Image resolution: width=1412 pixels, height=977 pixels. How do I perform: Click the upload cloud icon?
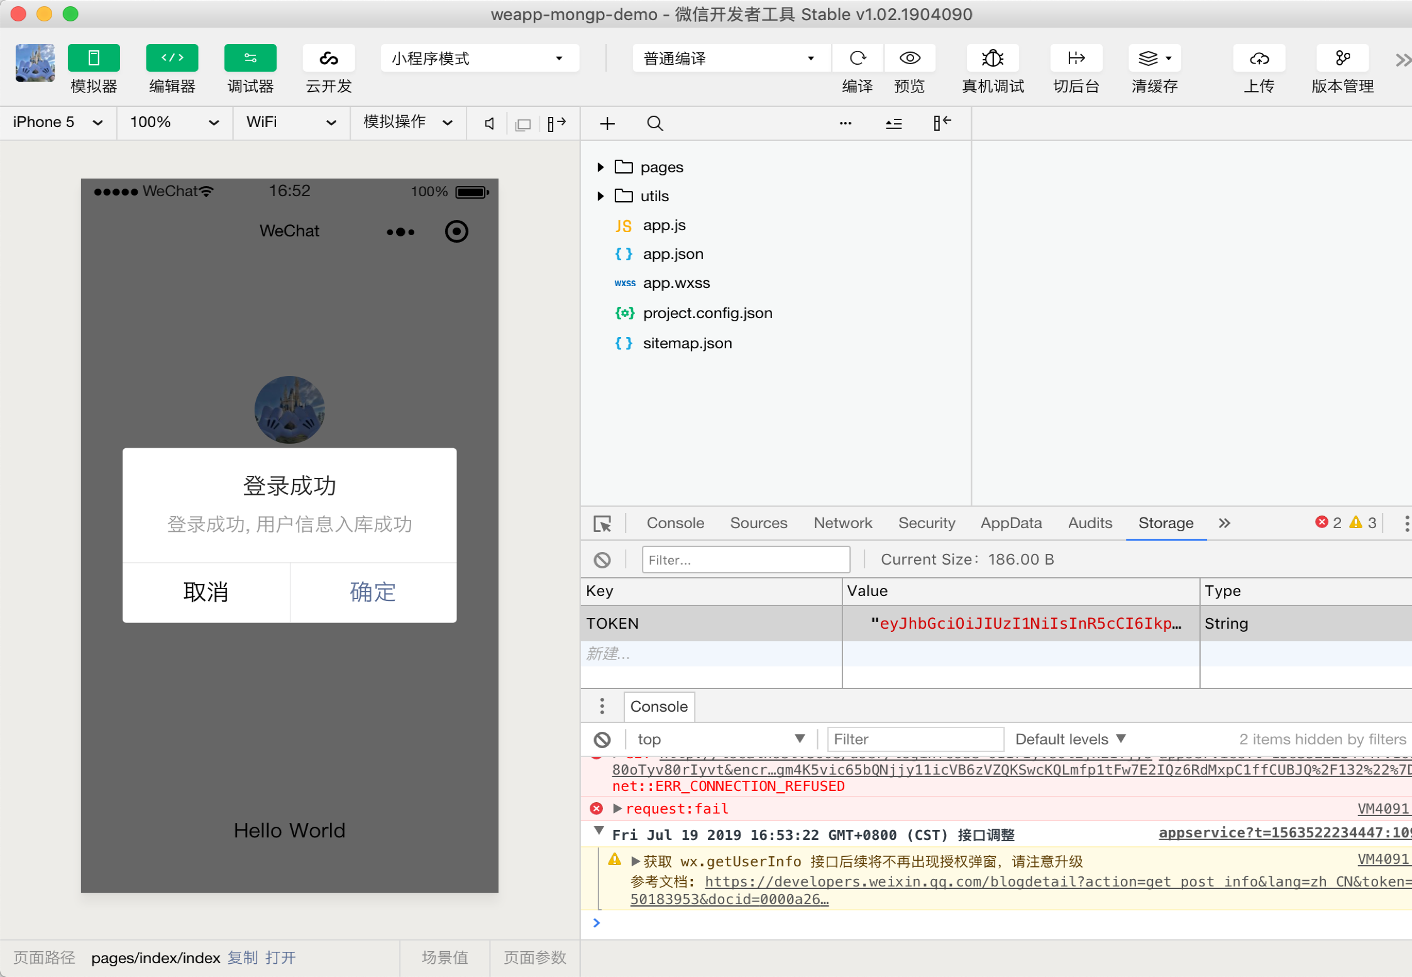pos(1259,58)
